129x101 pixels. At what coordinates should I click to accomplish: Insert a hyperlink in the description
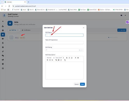(56, 60)
